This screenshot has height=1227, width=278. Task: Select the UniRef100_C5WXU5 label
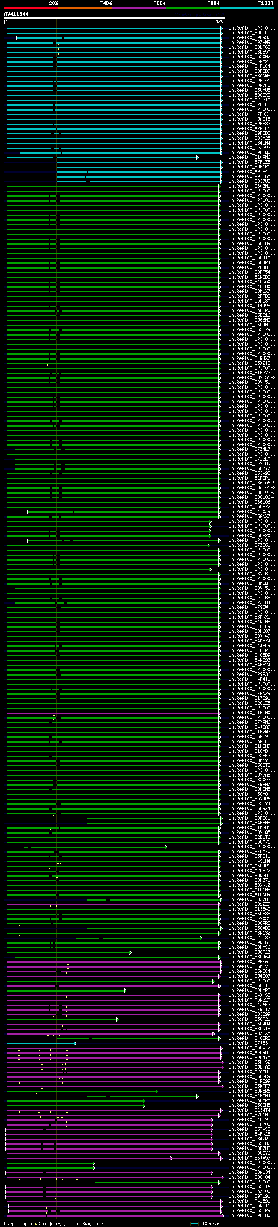click(249, 91)
